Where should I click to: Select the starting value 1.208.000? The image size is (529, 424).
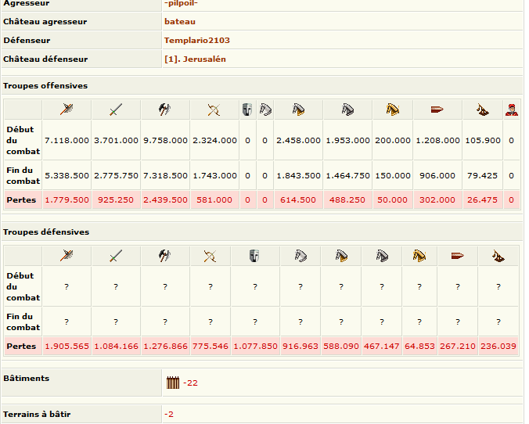point(437,140)
